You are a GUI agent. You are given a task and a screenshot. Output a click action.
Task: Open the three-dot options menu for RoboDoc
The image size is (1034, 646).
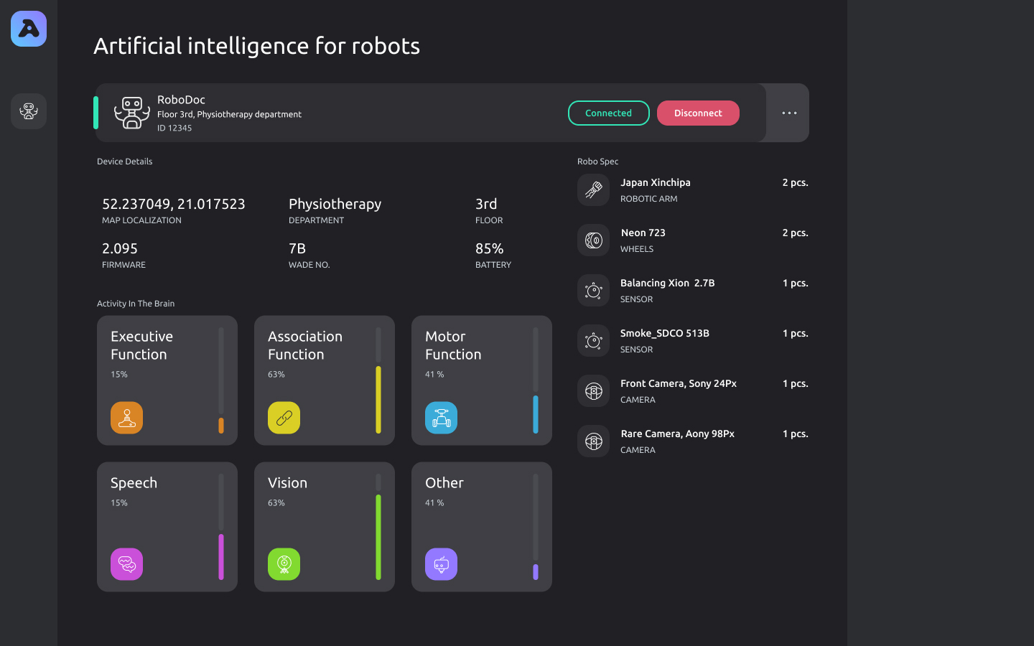tap(789, 113)
